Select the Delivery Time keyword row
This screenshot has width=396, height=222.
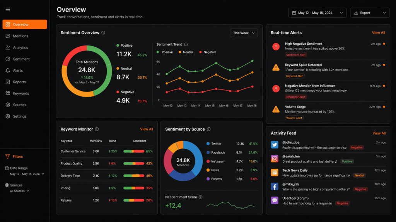tap(107, 176)
